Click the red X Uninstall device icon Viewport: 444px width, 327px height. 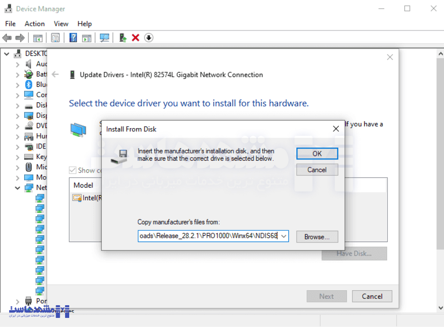coord(135,38)
